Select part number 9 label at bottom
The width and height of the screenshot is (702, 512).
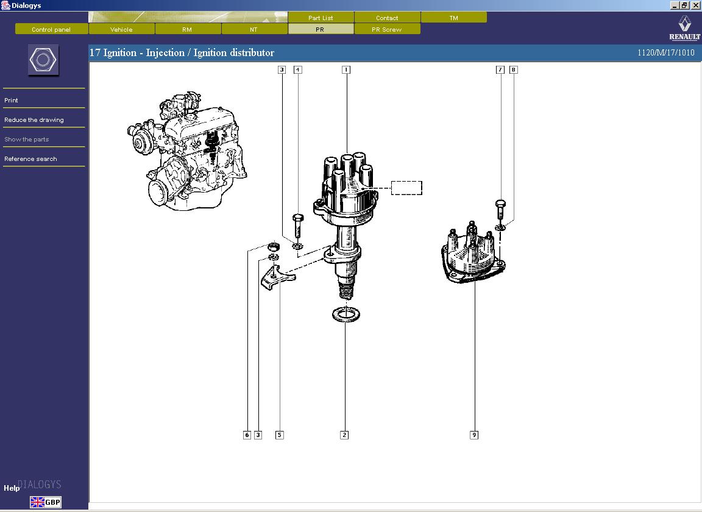pyautogui.click(x=474, y=435)
